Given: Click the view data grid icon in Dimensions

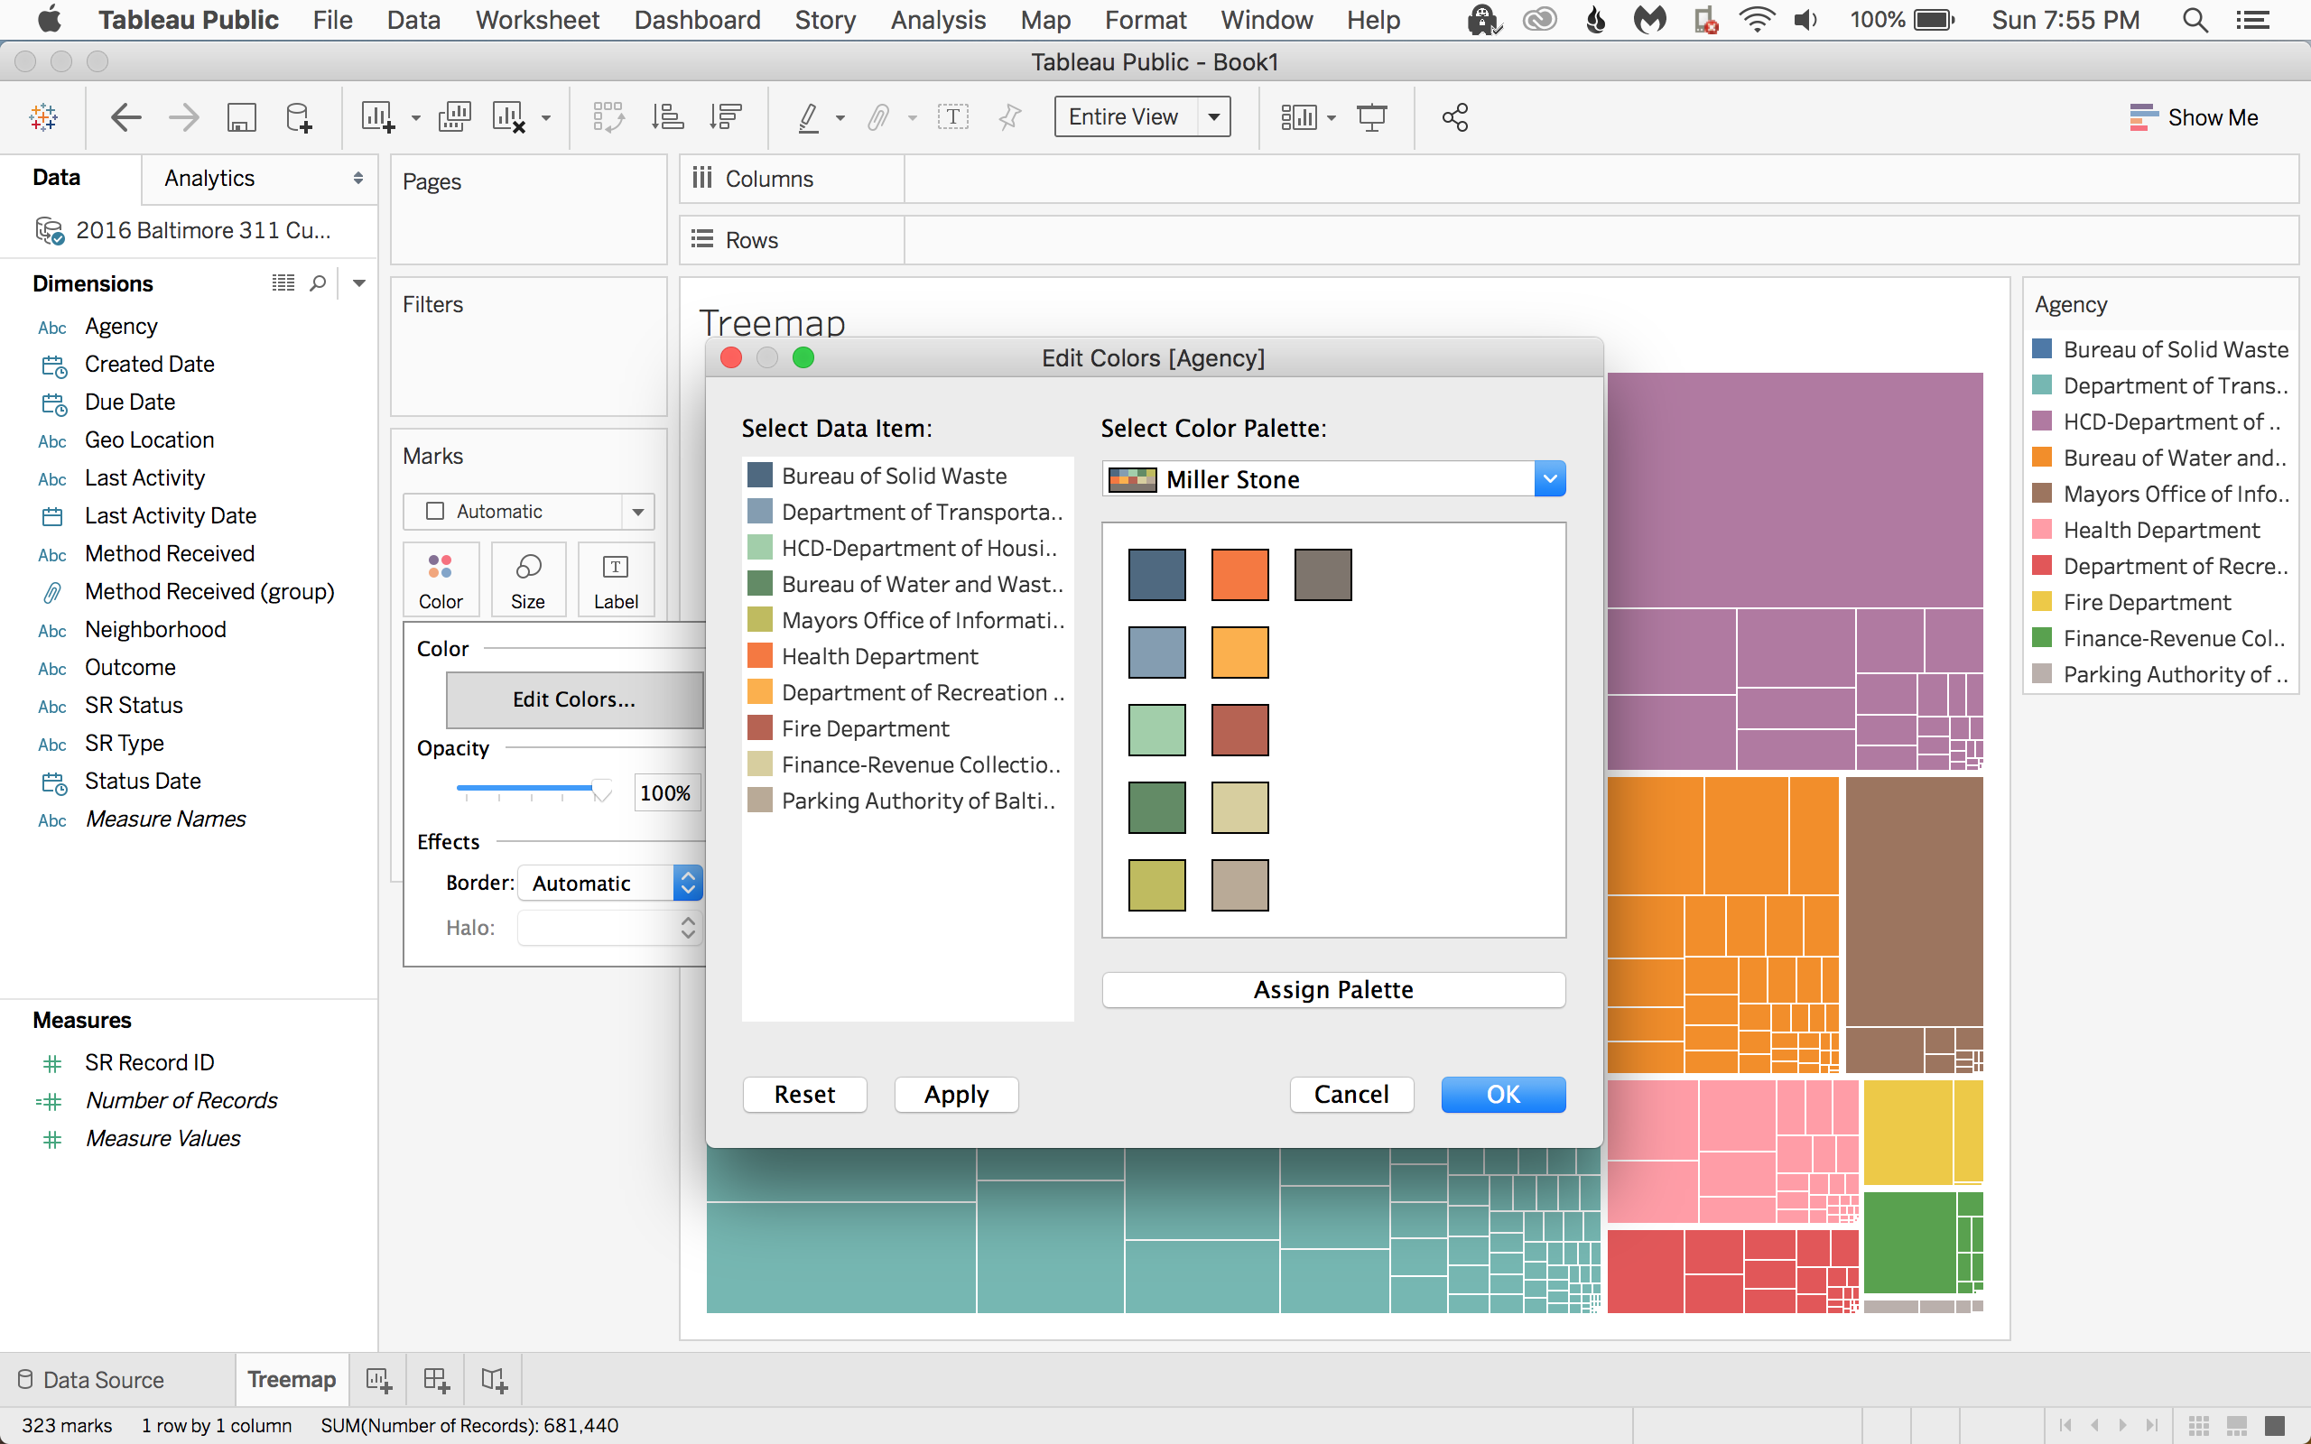Looking at the screenshot, I should click(283, 282).
